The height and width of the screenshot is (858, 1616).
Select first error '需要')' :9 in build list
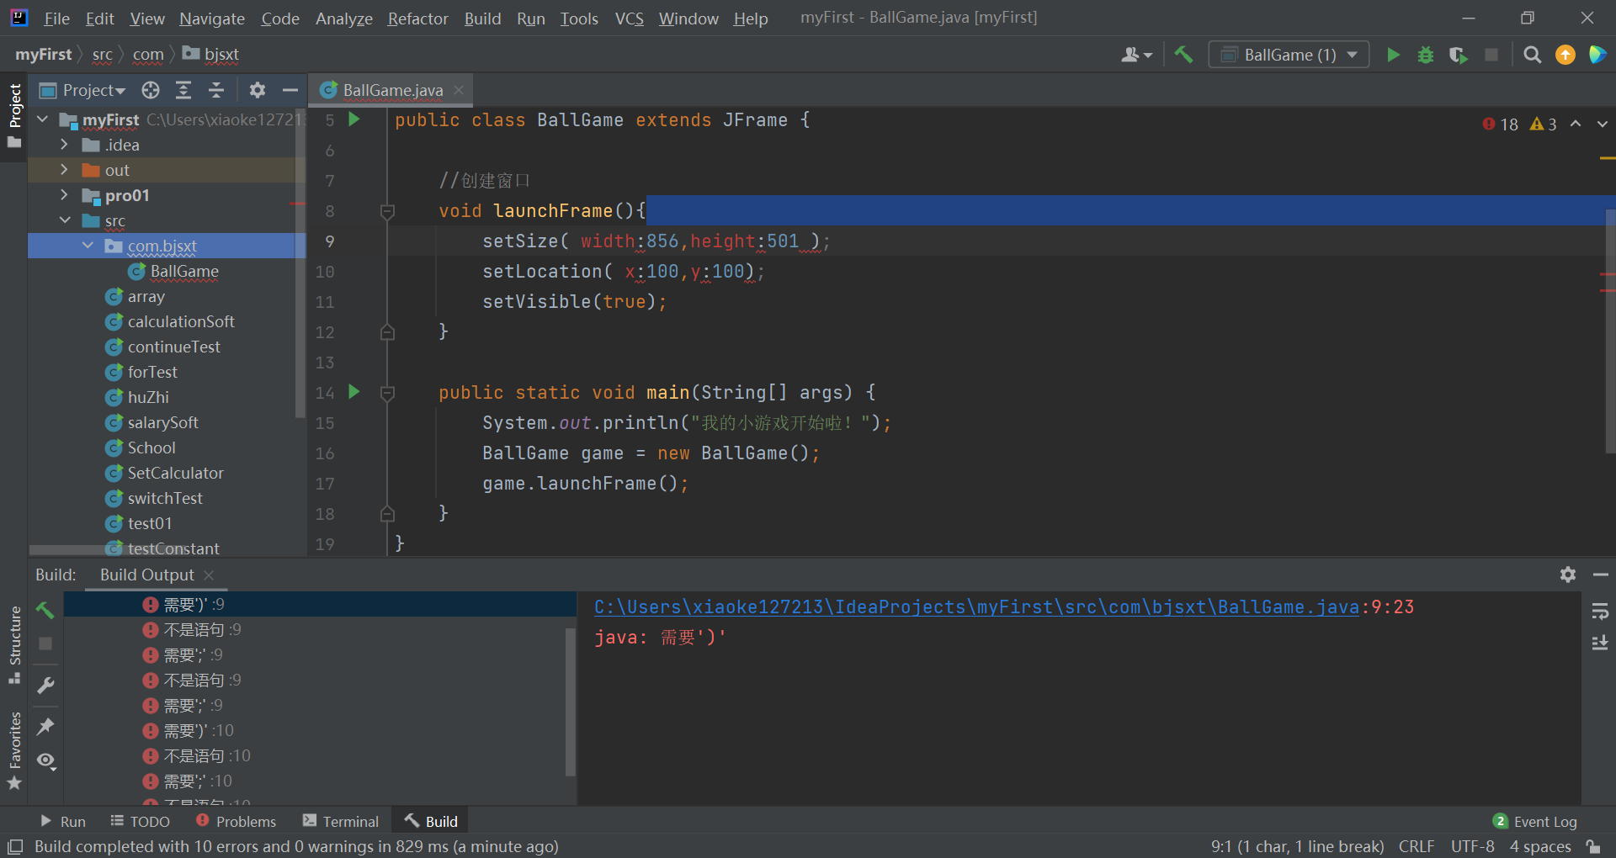320,604
